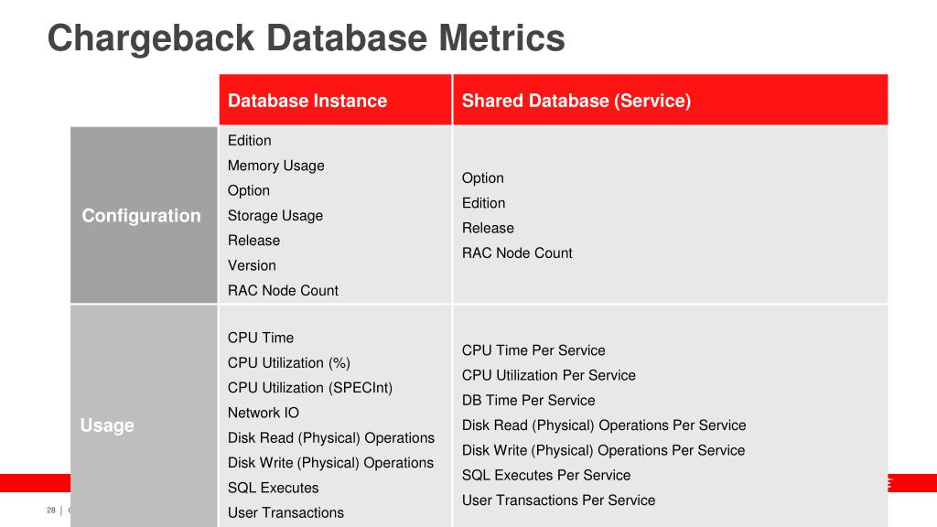
Task: Click DB Time Per Service entry
Action: coord(528,401)
